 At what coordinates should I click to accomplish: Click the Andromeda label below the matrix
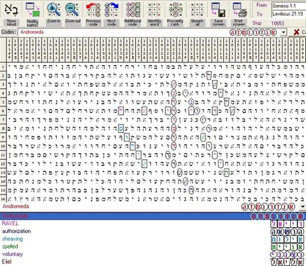point(16,206)
